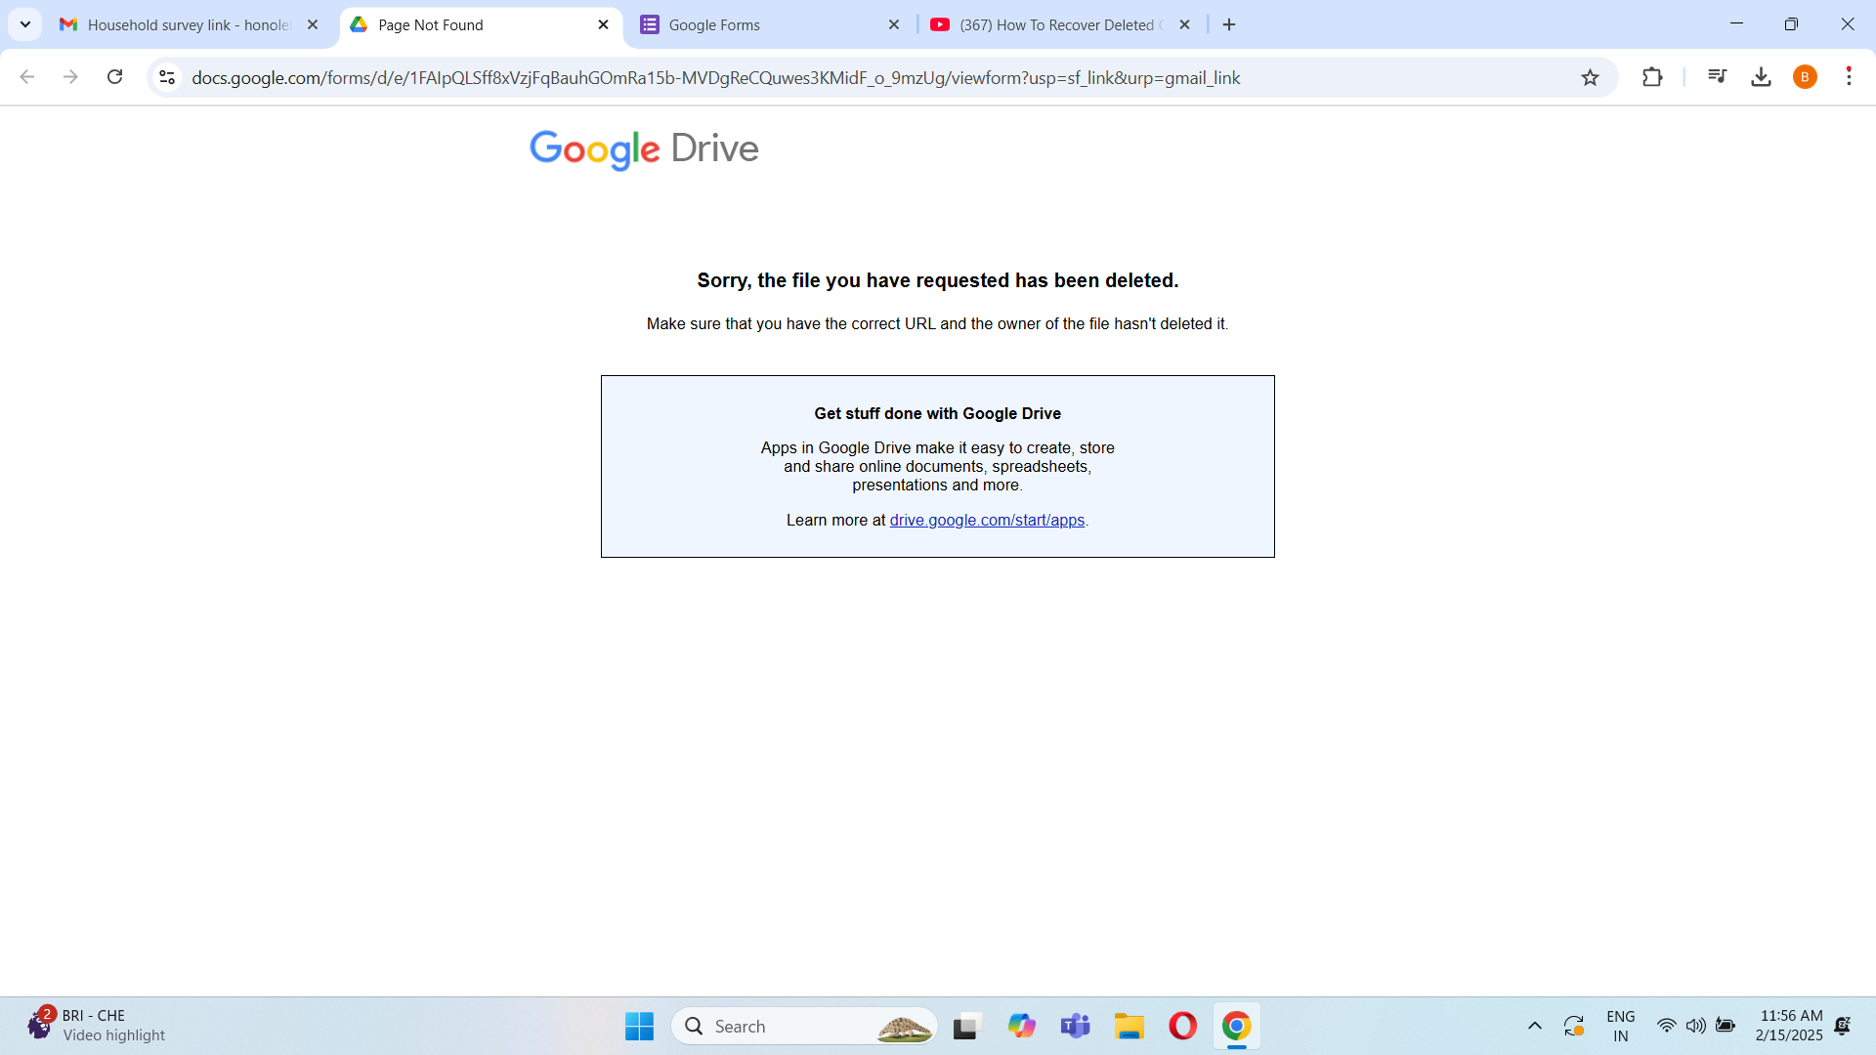Image resolution: width=1876 pixels, height=1055 pixels.
Task: Expand the tab search dropdown arrow
Action: (x=25, y=24)
